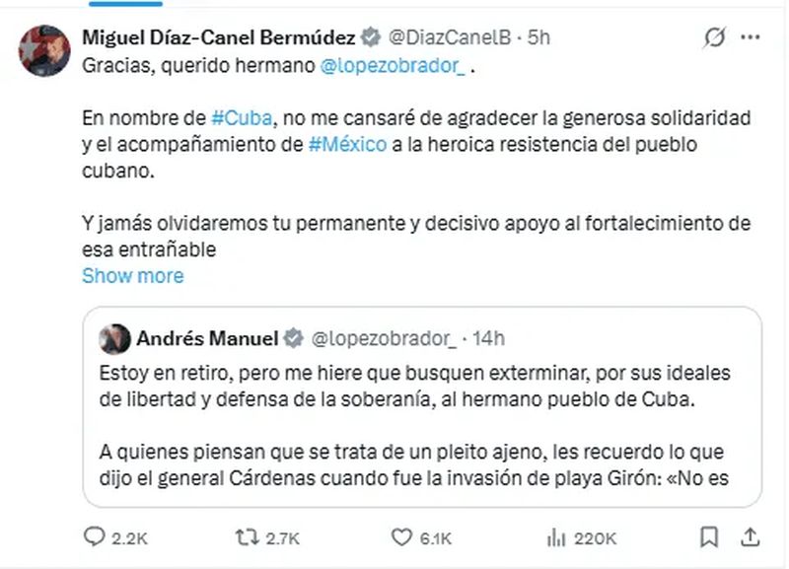Open view analytics bar chart icon
The image size is (789, 569).
(557, 537)
